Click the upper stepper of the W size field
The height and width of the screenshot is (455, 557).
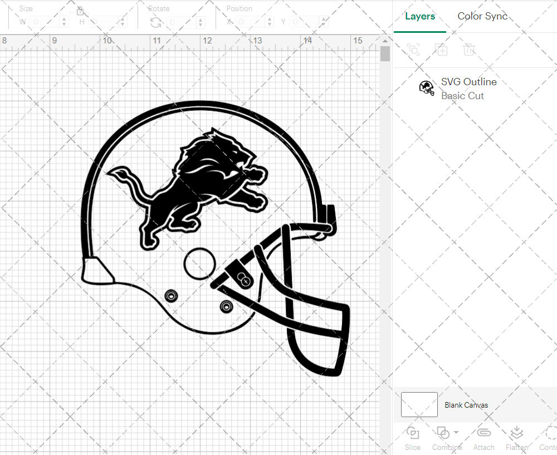[65, 19]
